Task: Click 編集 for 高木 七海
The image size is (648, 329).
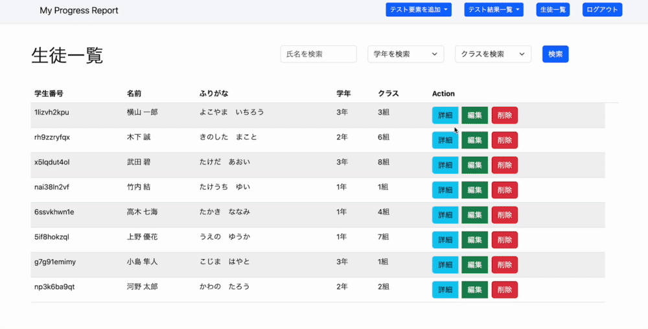Action: pos(474,215)
